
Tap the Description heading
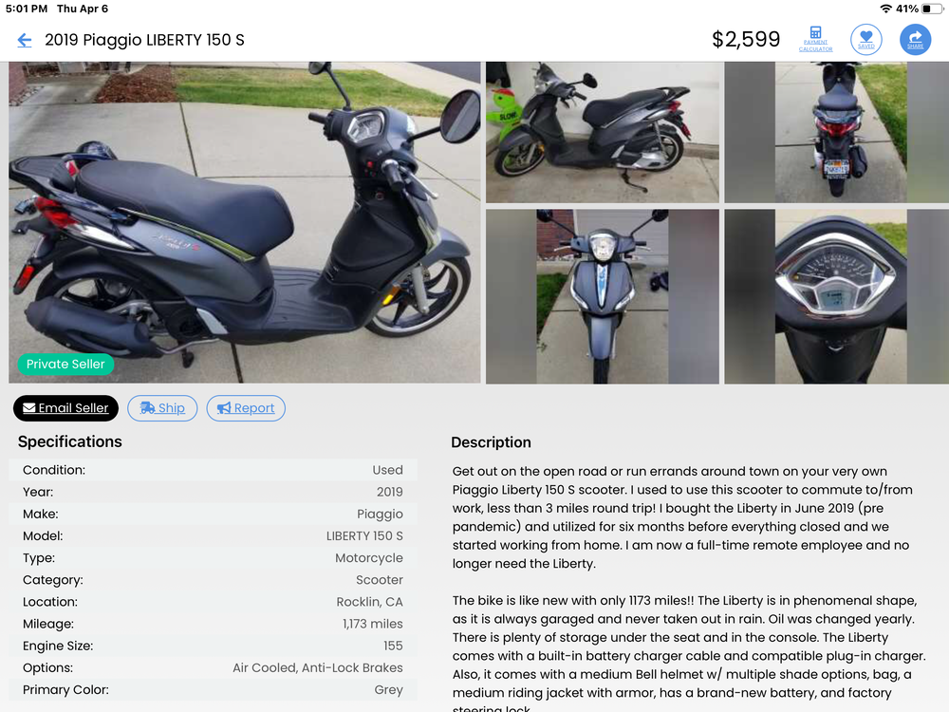click(x=491, y=442)
